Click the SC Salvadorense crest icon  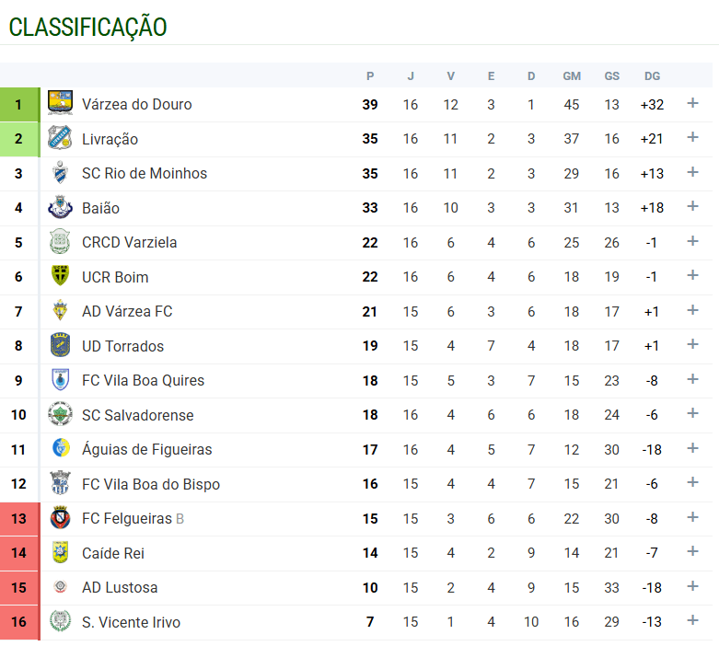[60, 415]
